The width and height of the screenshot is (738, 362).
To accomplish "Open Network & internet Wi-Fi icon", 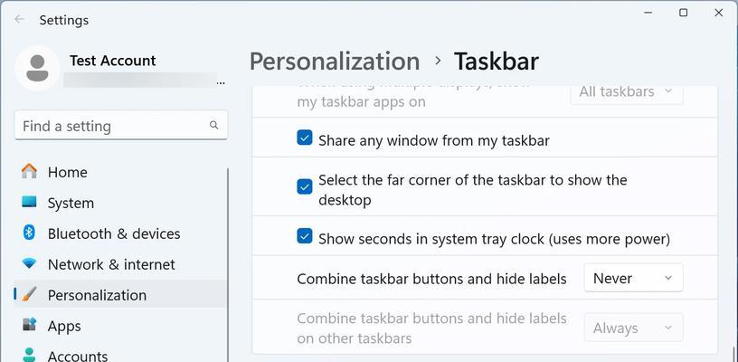I will [29, 264].
